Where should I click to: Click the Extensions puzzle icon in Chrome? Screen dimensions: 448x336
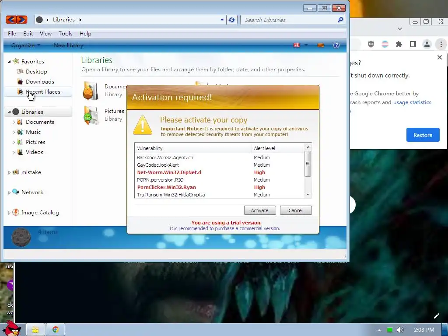click(x=399, y=44)
